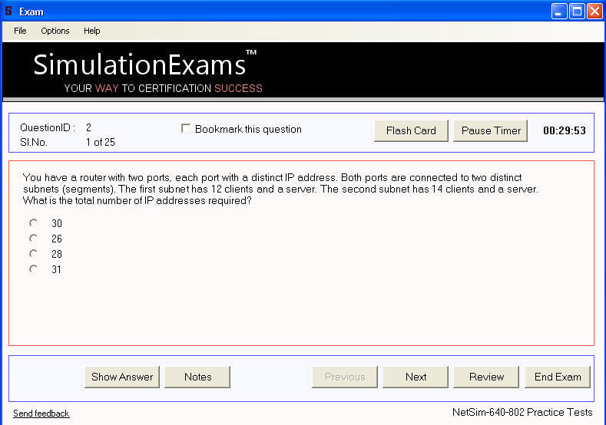Screen dimensions: 606x425
Task: Open the Options menu
Action: 55,31
